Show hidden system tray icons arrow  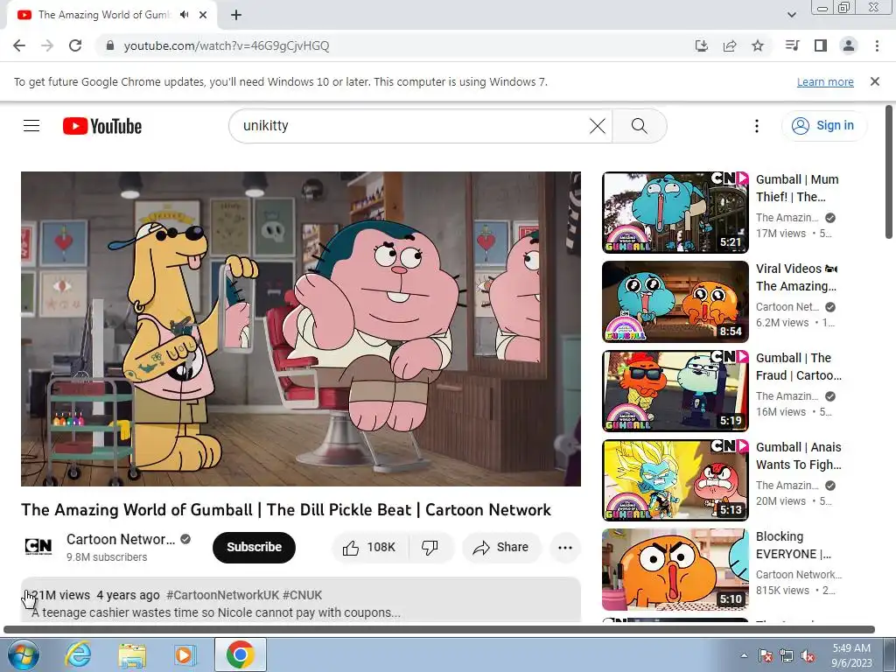tap(744, 655)
